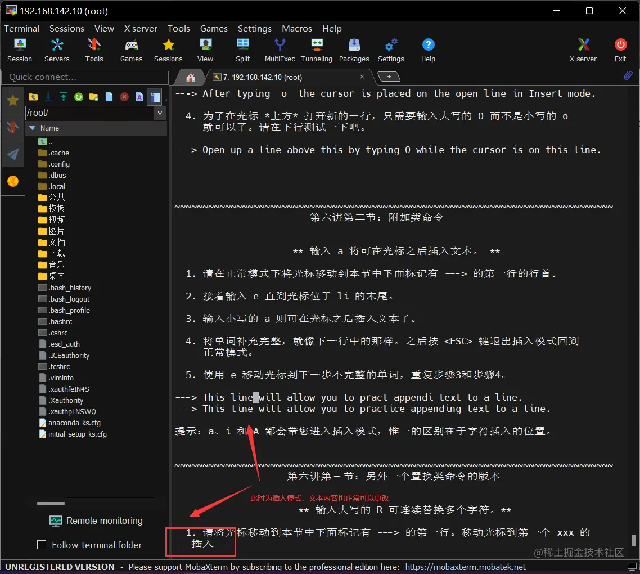Open a new tab with plus button

[x=389, y=77]
